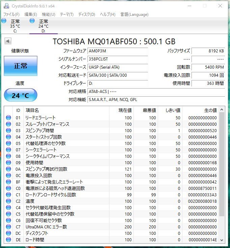Select the リードエラーレート attribute name
Screen dimensions: 230x248
[x=41, y=118]
